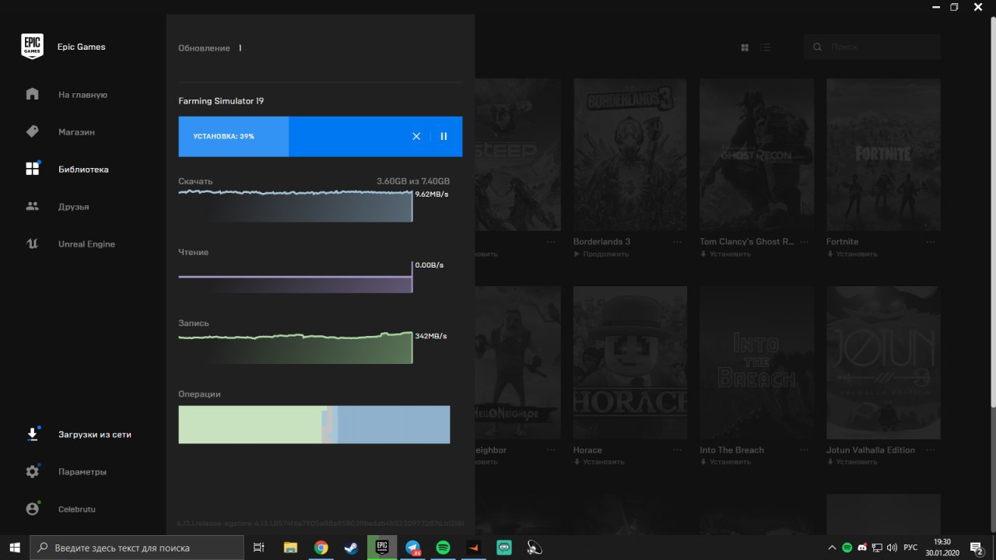The width and height of the screenshot is (996, 560).
Task: Open the Windows Start menu
Action: [x=15, y=548]
